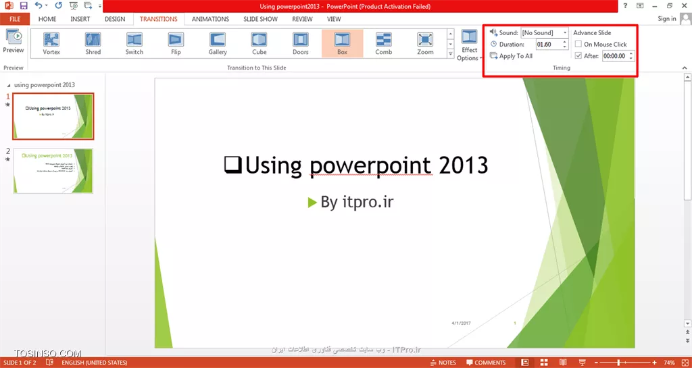Increase After time with up arrow
Viewport: 692px width, 368px height.
[x=632, y=54]
